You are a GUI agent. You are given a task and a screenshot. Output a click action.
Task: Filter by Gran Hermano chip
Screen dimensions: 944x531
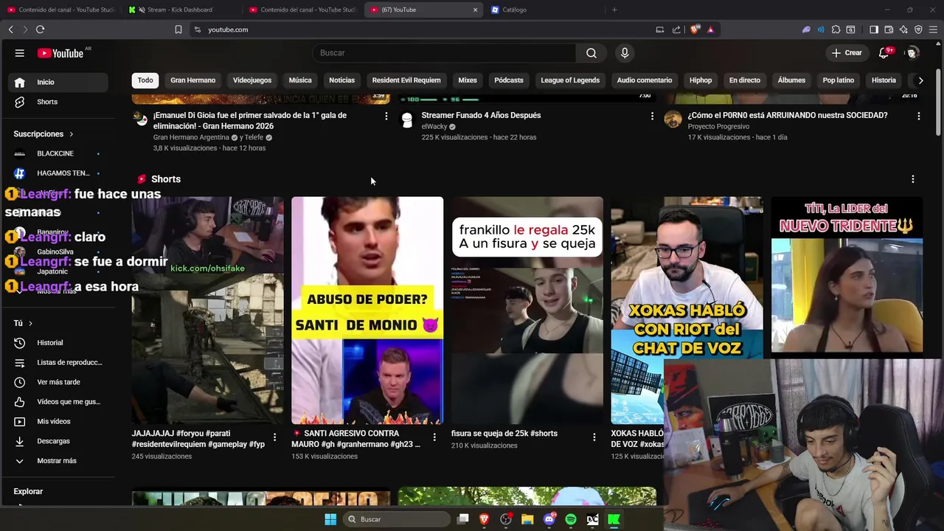coord(193,80)
